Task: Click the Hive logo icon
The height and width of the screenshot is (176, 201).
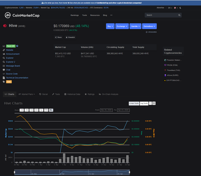Action: 5,26
